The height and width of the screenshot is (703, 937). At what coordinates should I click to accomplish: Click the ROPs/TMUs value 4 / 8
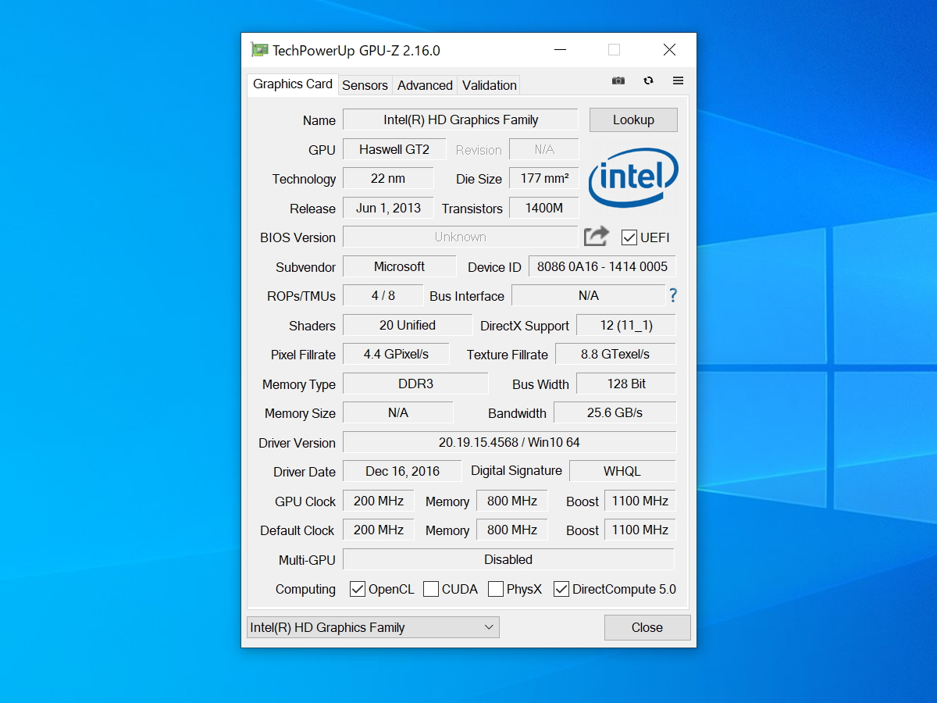383,295
